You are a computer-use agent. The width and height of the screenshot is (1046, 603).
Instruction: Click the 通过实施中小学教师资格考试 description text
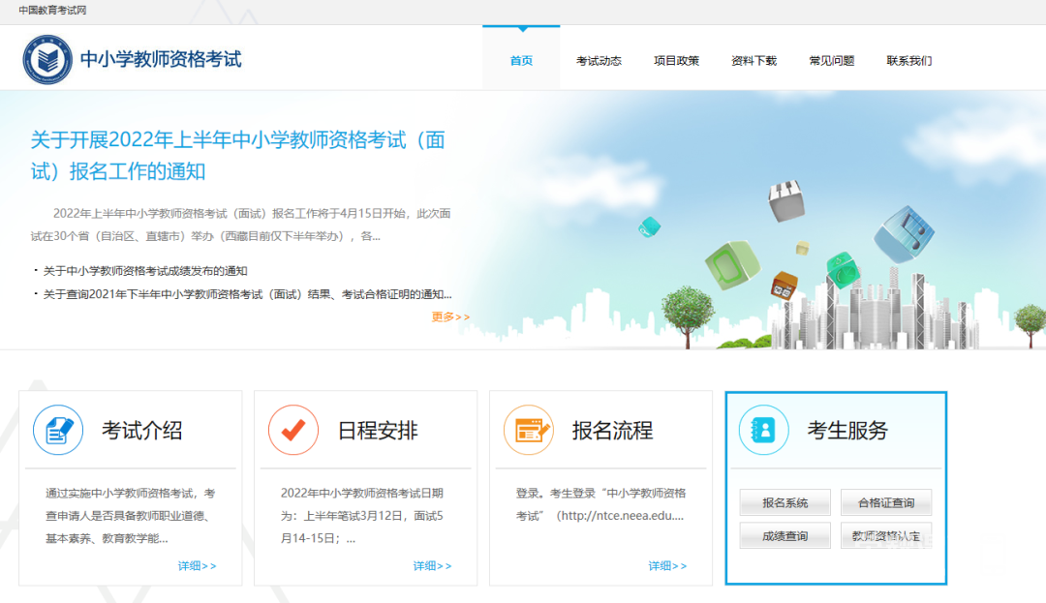point(131,516)
